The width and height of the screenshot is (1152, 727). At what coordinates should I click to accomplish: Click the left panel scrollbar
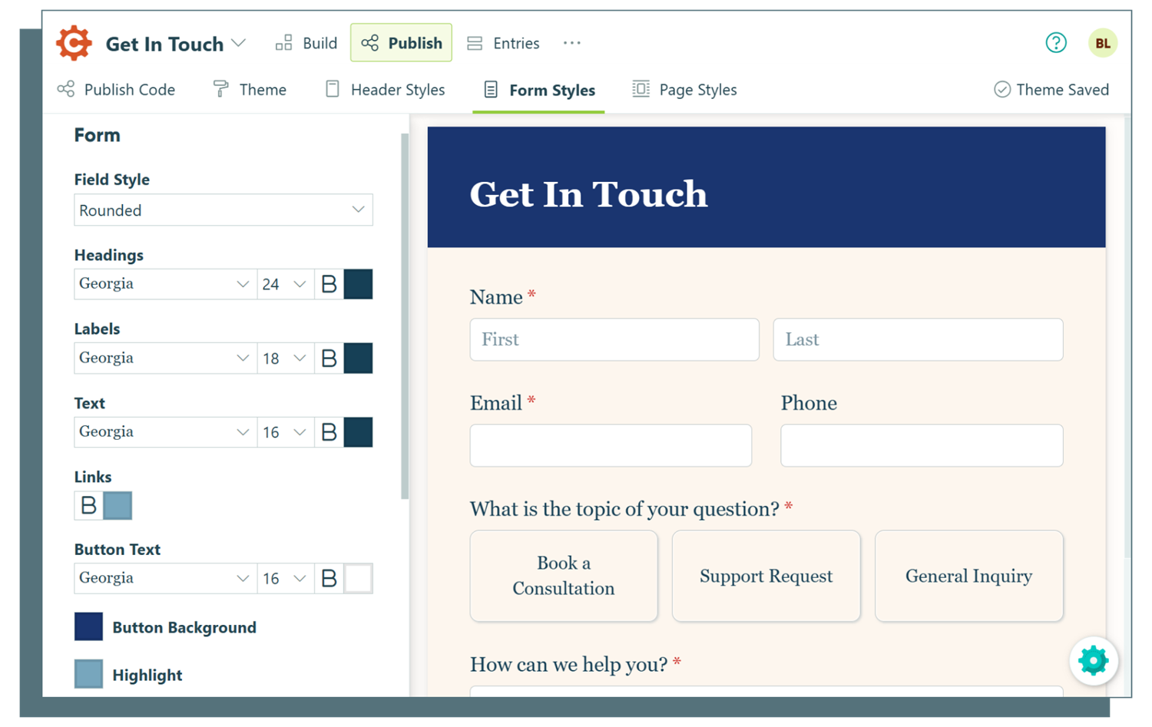point(405,316)
